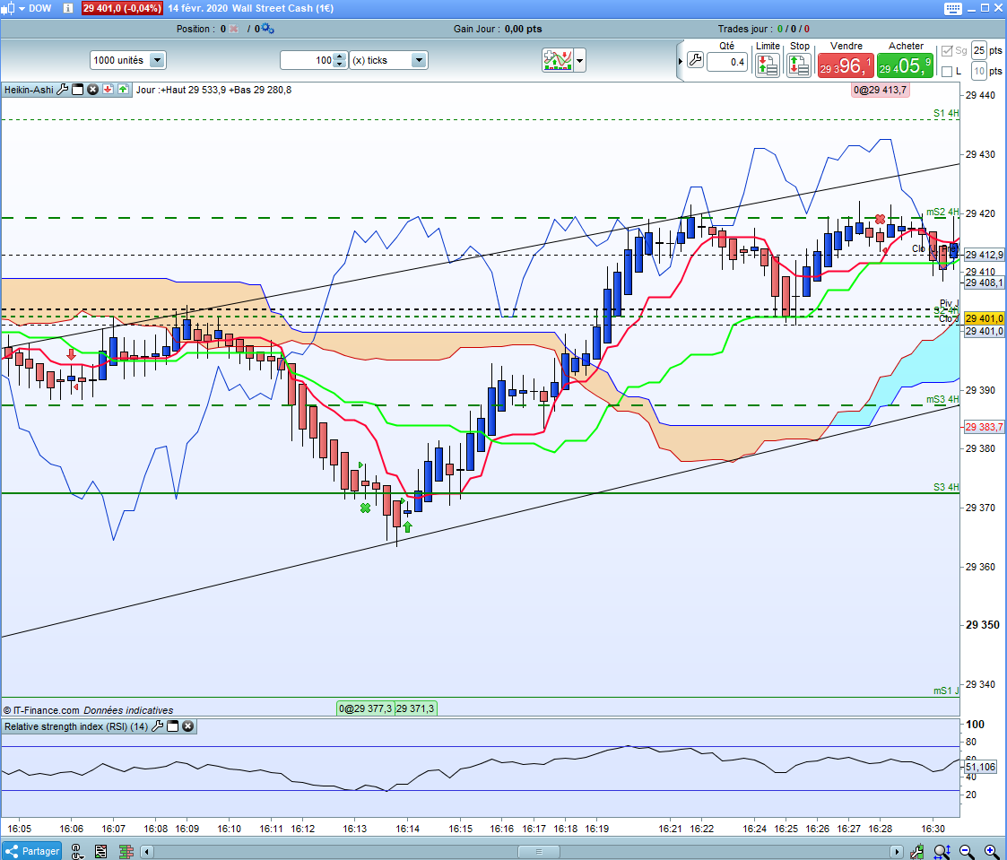Image resolution: width=1007 pixels, height=860 pixels.
Task: Click the red sell arrow marker on chart
Action: coord(71,354)
